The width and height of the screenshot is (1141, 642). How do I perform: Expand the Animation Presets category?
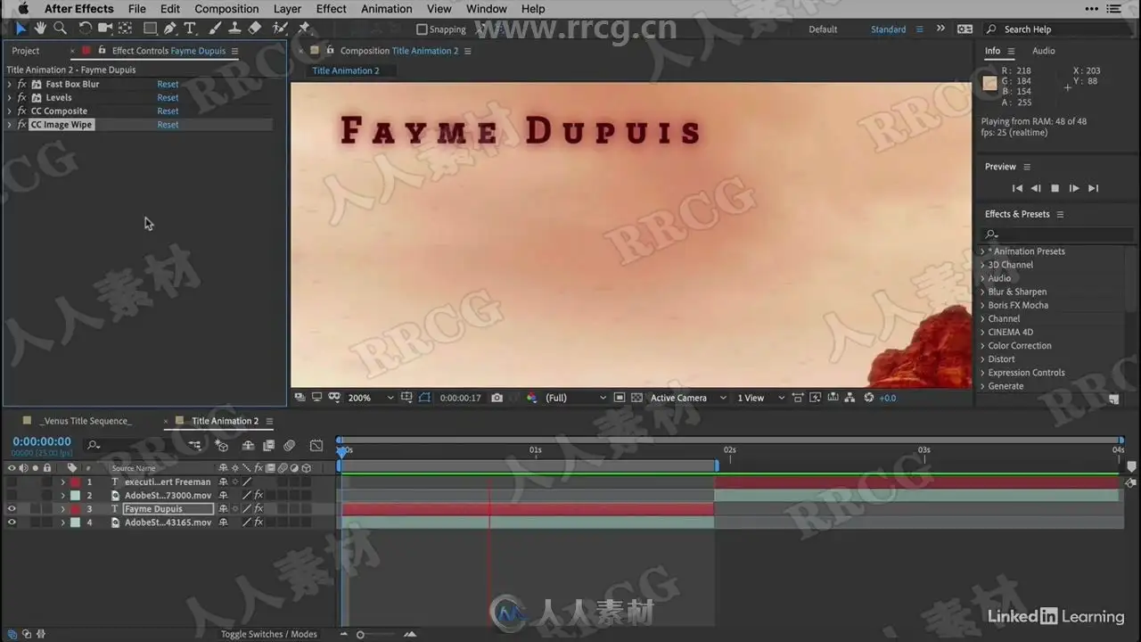(982, 251)
